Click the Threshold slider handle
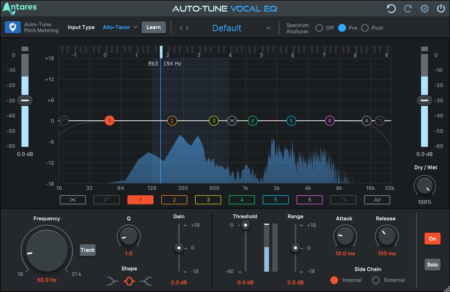 (246, 225)
